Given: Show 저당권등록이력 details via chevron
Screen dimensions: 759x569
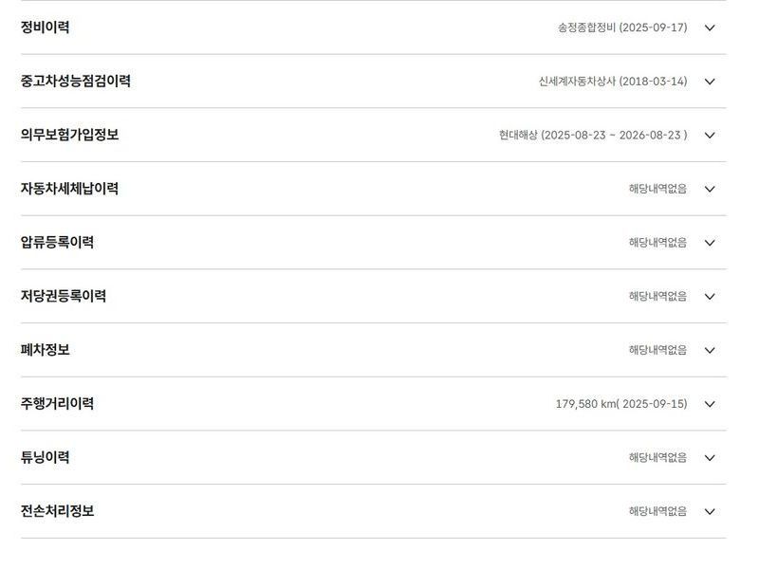Looking at the screenshot, I should click(710, 296).
